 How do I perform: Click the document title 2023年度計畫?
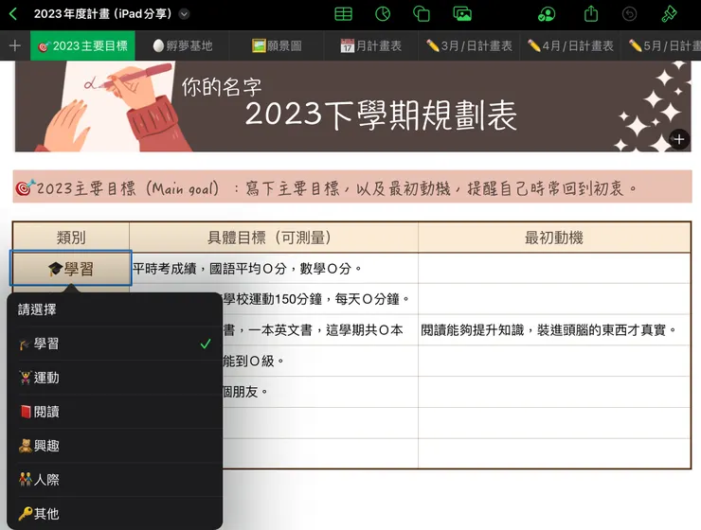103,14
